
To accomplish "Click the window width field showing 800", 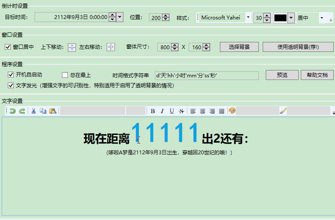I will pyautogui.click(x=164, y=47).
